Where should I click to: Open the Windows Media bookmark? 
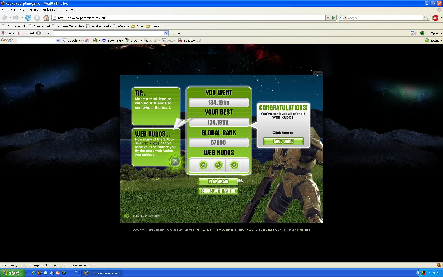[99, 26]
